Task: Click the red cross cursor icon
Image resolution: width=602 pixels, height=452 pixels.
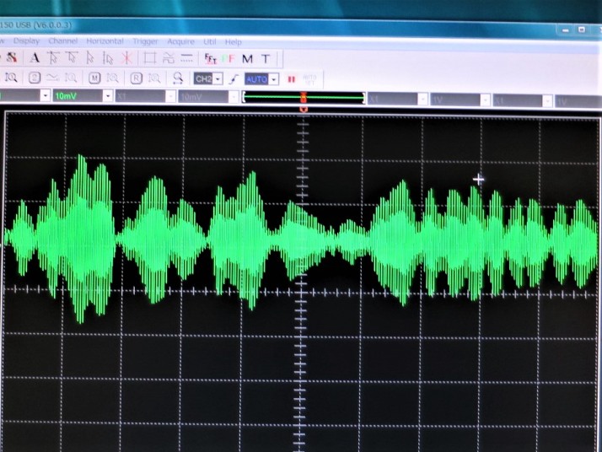Action: tap(126, 58)
